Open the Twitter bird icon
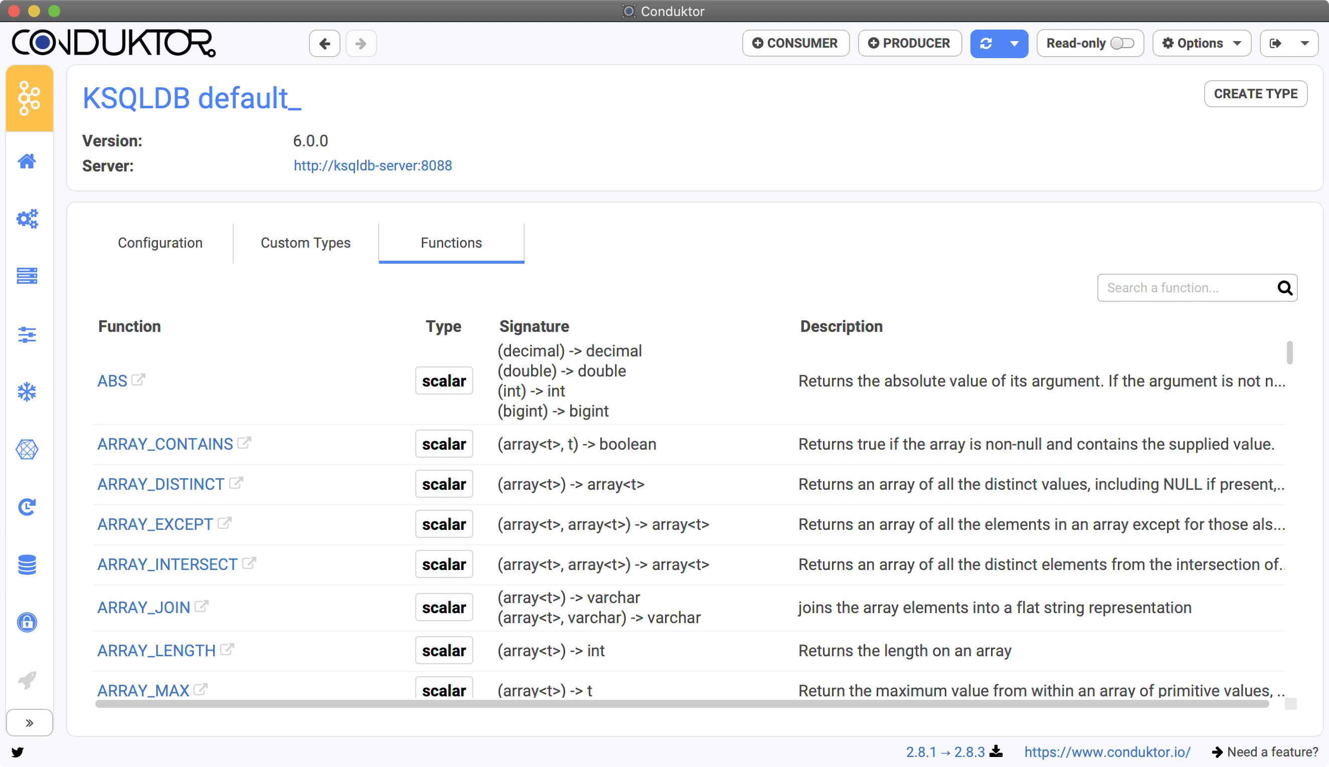The width and height of the screenshot is (1329, 767). (18, 752)
